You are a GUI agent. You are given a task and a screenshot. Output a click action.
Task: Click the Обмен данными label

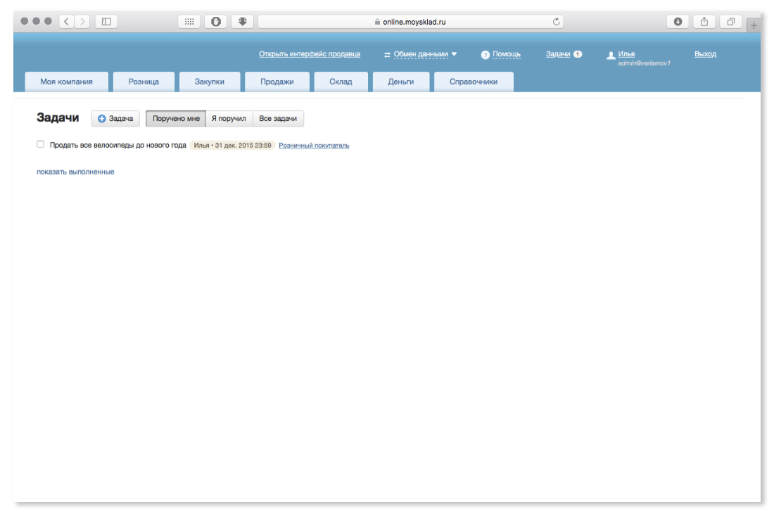click(421, 54)
